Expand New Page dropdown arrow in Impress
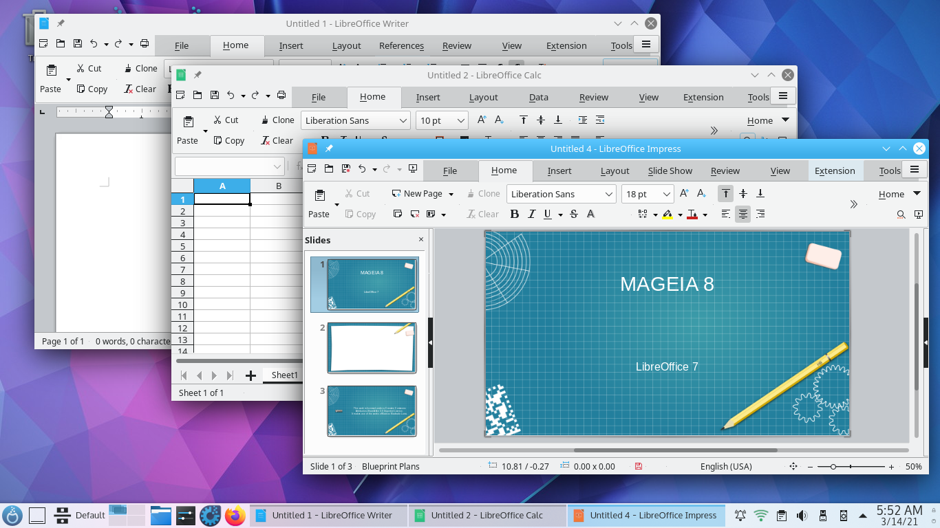Viewport: 940px width, 528px height. pyautogui.click(x=451, y=194)
